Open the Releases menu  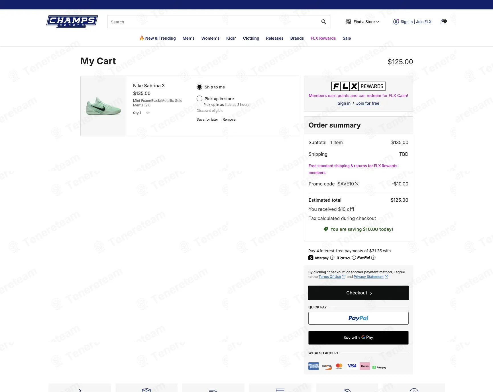tap(275, 38)
